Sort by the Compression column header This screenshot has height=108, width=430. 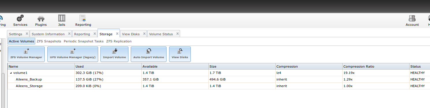[x=309, y=66]
